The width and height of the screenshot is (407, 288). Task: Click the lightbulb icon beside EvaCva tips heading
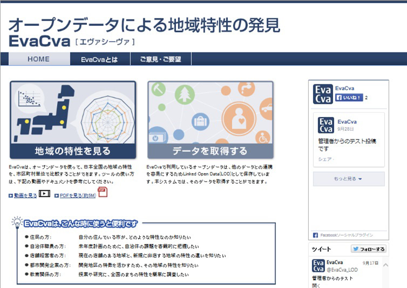pyautogui.click(x=17, y=223)
